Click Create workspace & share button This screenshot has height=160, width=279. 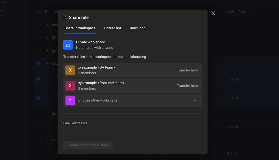pos(88,145)
